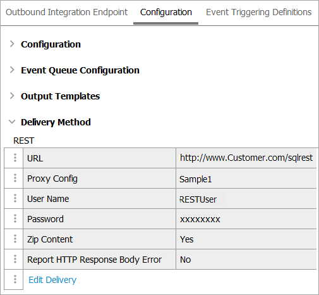
Task: Open the row menu dots beside Zip Content
Action: click(15, 239)
